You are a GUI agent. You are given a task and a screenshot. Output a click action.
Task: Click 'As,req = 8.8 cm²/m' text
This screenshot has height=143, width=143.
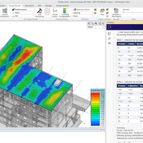coord(125,130)
